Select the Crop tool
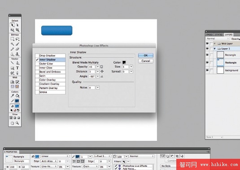 pyautogui.click(x=17, y=30)
